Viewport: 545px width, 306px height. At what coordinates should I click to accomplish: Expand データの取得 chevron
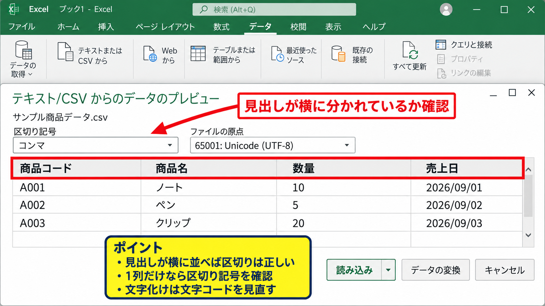(31, 74)
